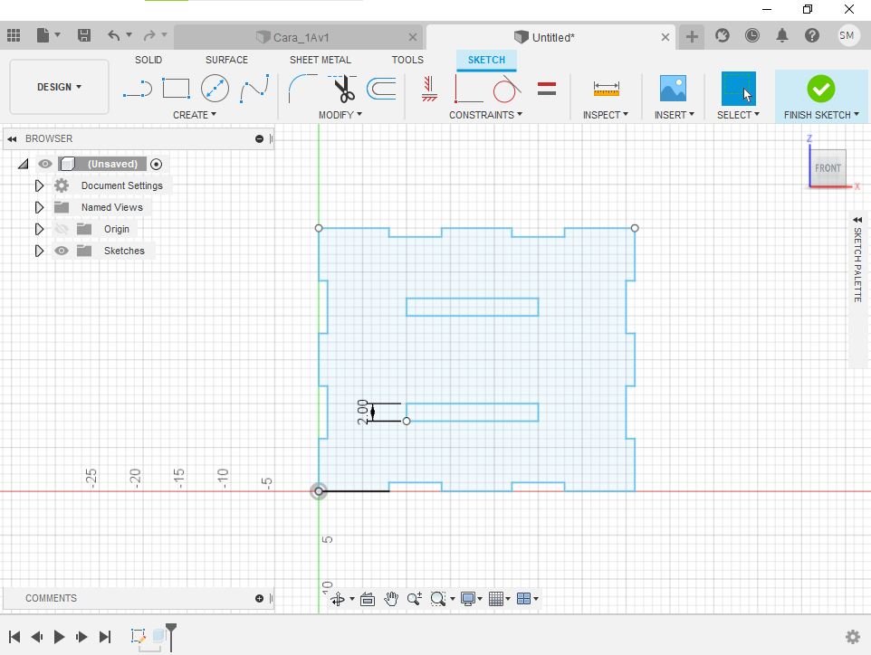Switch to the TOOLS tab
This screenshot has width=871, height=655.
[407, 60]
